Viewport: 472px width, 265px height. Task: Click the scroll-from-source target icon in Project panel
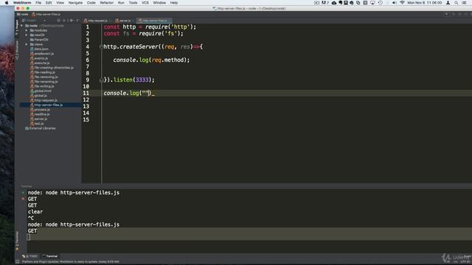point(59,21)
